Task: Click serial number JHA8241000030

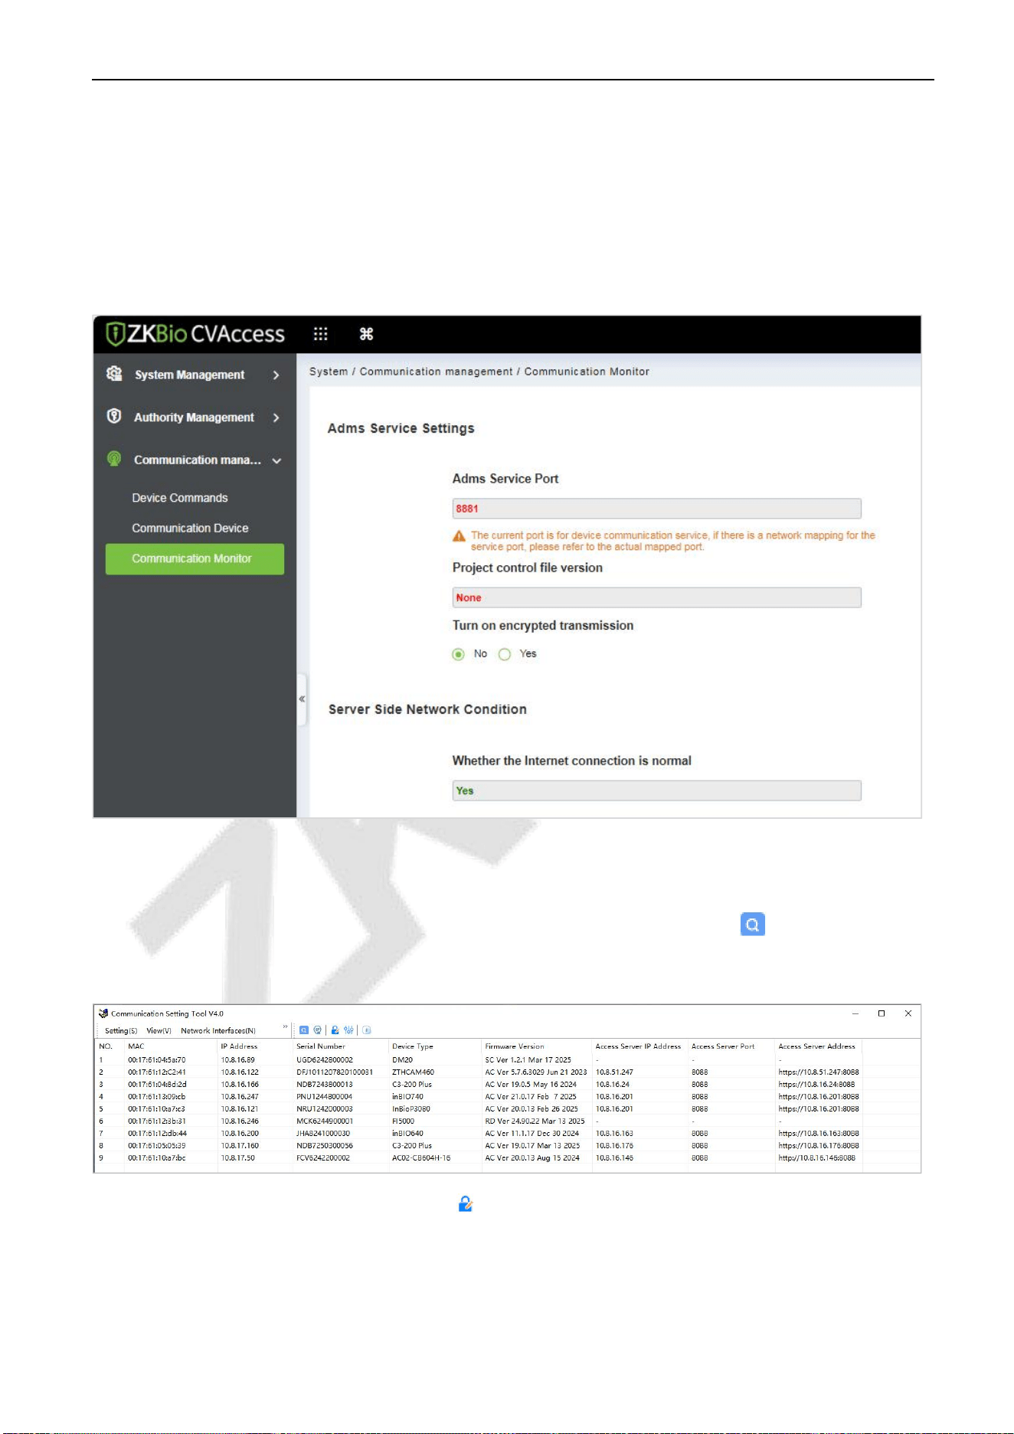Action: click(x=323, y=1134)
